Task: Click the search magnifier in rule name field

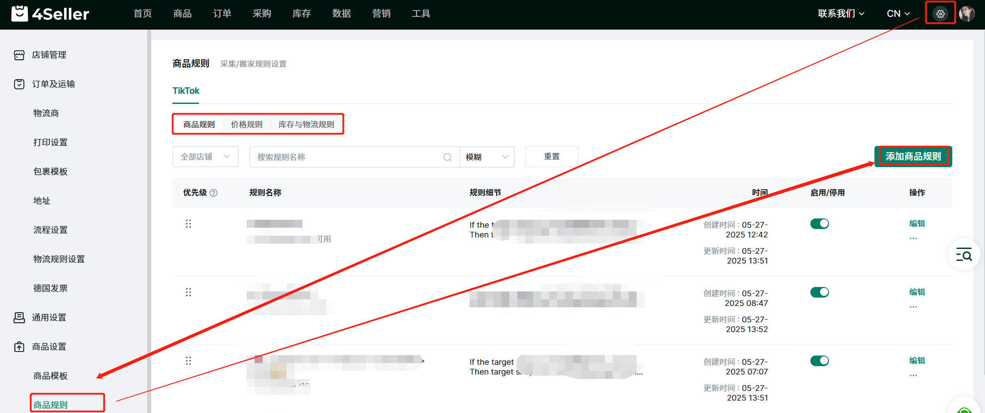Action: coord(447,157)
